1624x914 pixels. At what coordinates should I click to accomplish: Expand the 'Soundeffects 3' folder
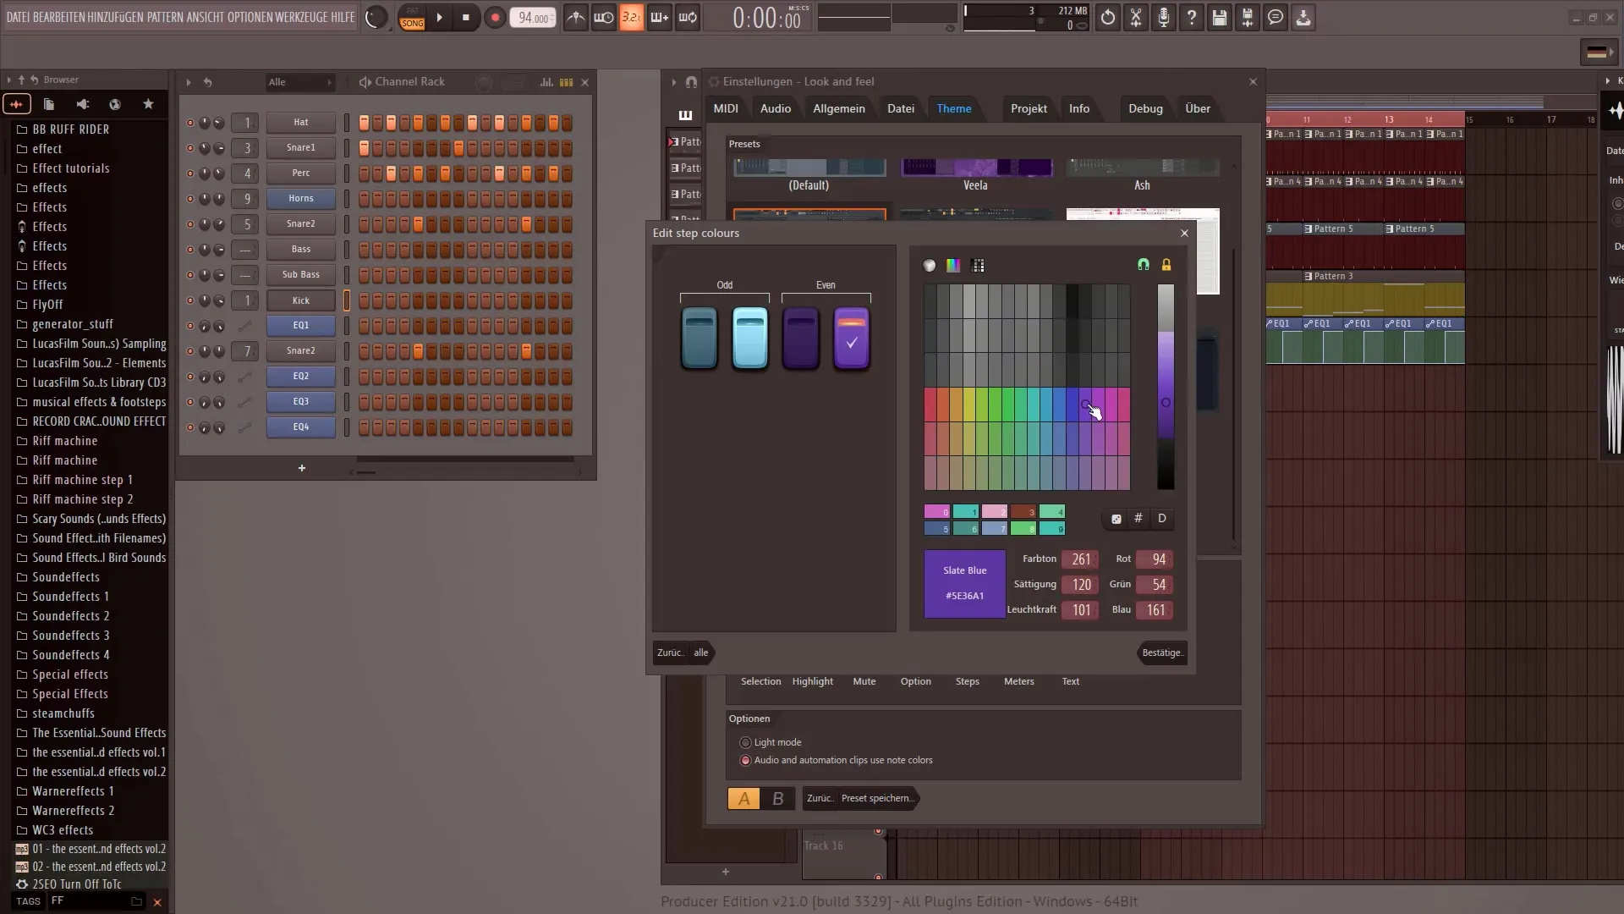pos(70,636)
